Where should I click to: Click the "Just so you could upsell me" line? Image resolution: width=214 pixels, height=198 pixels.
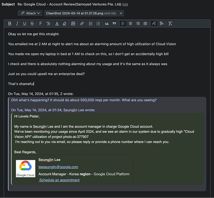46,74
